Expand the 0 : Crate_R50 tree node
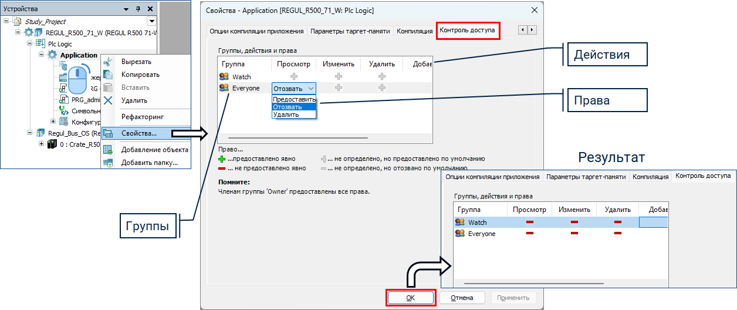Screen dimensions: 737x310 pyautogui.click(x=41, y=144)
